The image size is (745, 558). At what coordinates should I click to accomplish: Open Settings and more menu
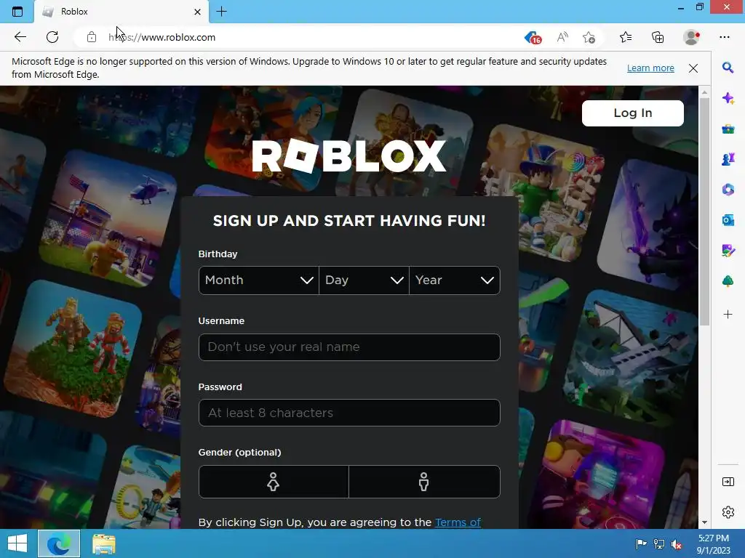pyautogui.click(x=724, y=37)
